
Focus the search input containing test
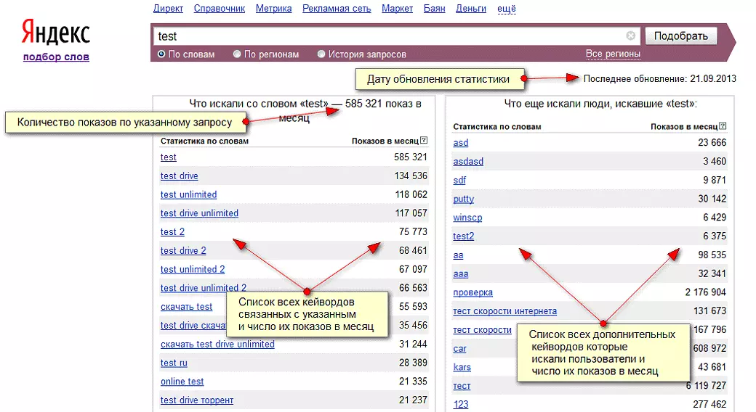pos(385,36)
